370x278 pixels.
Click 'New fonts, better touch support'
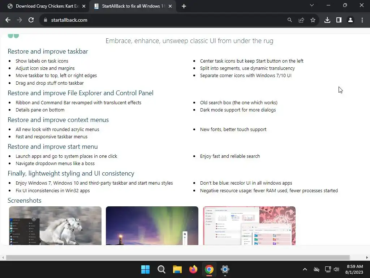point(233,130)
